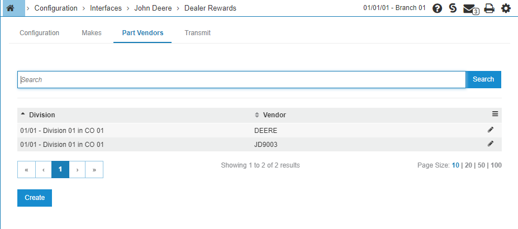The width and height of the screenshot is (518, 229).
Task: Focus the Search text field
Action: pos(241,80)
